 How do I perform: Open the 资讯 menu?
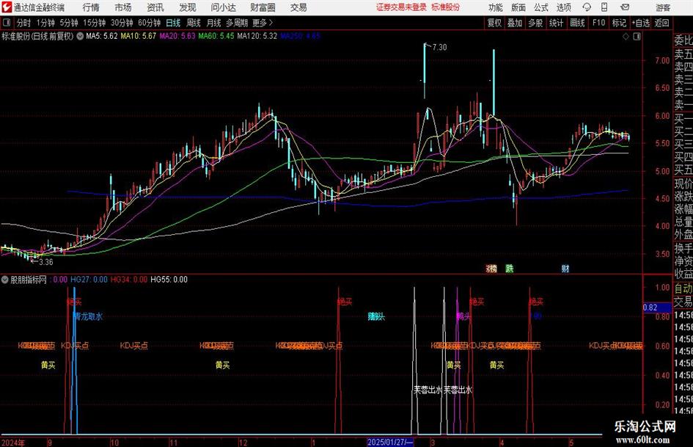click(x=155, y=7)
